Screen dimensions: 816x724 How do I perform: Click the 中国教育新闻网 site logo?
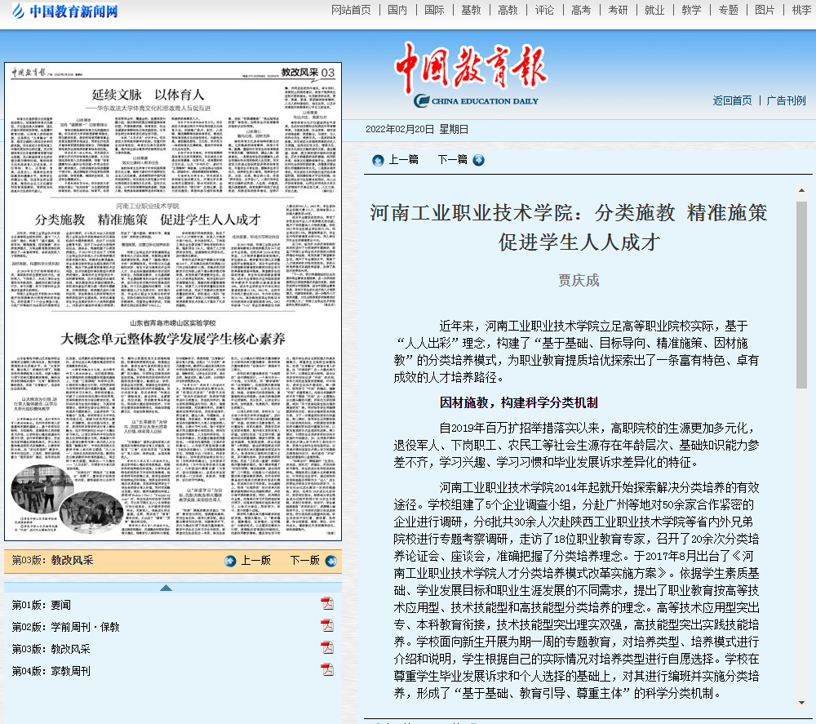(x=64, y=11)
